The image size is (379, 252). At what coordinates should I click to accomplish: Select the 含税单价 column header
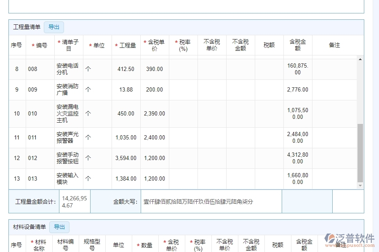tap(154, 45)
